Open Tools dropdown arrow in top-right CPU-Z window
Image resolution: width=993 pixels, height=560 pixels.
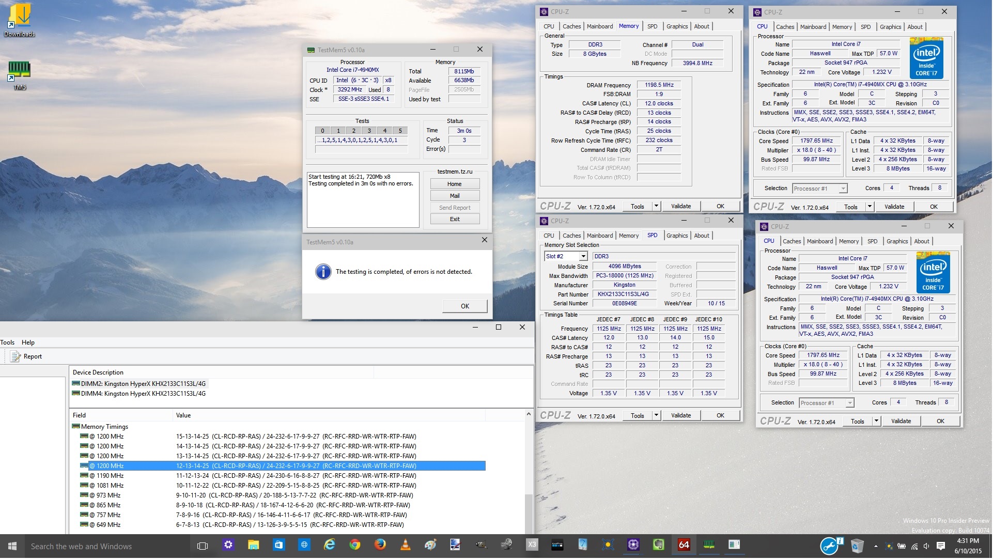[870, 208]
